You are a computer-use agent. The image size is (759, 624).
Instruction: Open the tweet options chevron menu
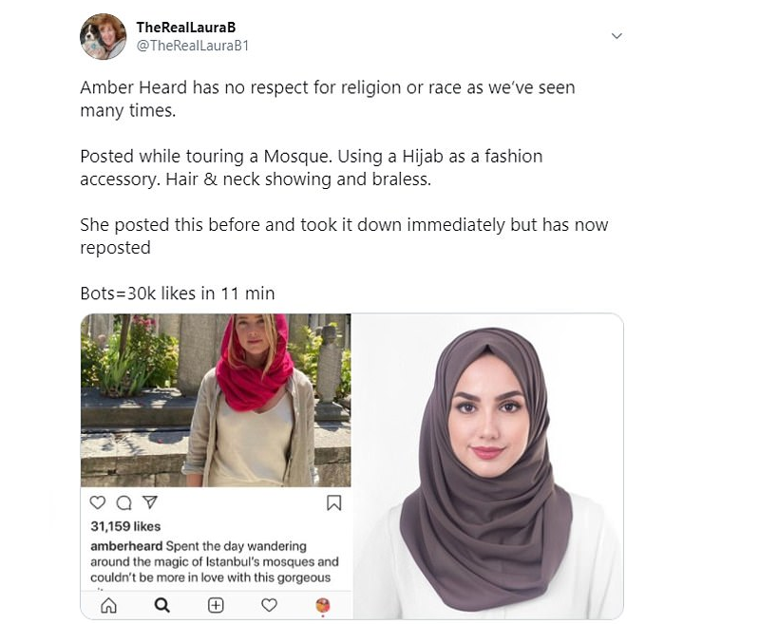click(617, 36)
